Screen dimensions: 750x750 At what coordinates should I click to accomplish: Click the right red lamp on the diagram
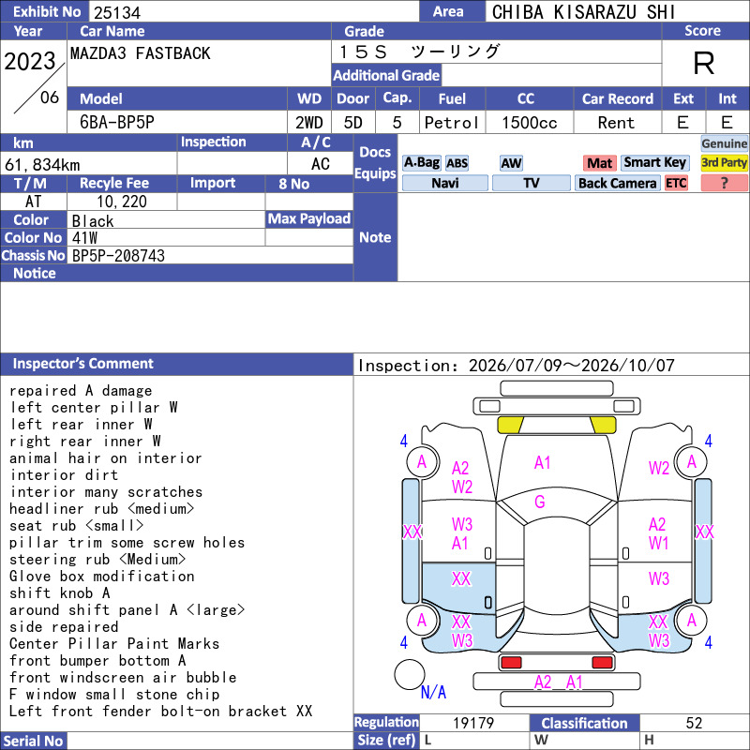[x=602, y=663]
